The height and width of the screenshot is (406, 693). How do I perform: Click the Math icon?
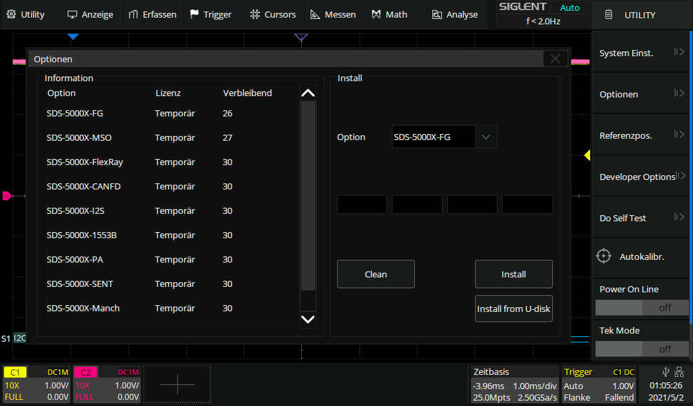(x=376, y=15)
